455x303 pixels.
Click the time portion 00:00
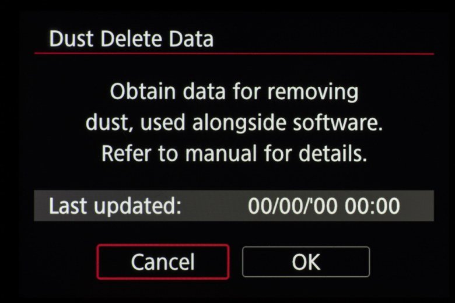[373, 206]
